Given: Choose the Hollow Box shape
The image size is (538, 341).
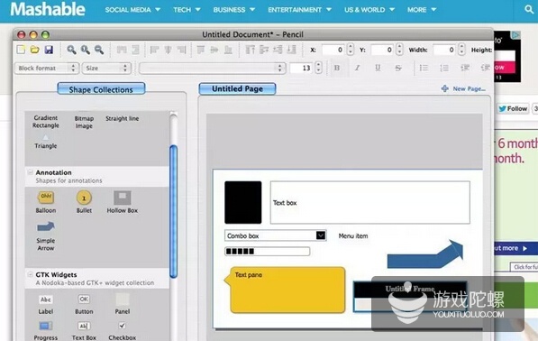Looking at the screenshot, I should pos(123,202).
